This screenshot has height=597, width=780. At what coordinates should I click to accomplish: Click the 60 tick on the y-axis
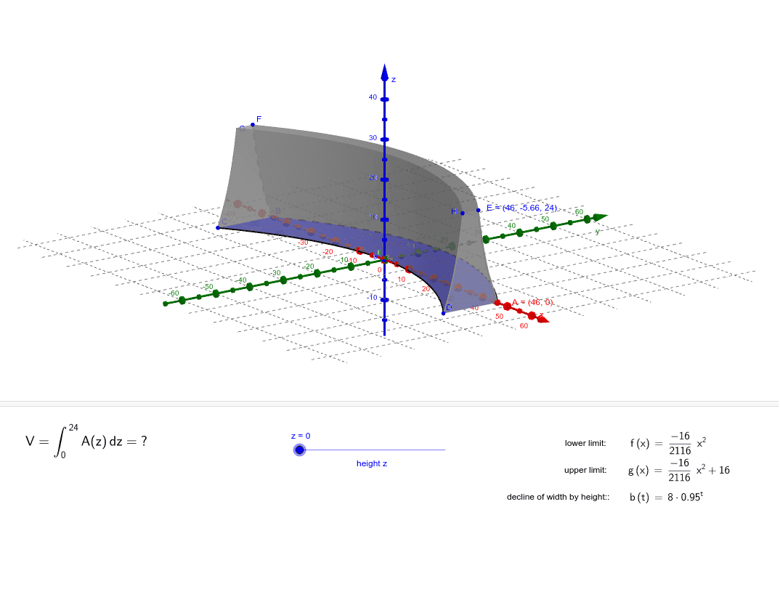[x=587, y=219]
